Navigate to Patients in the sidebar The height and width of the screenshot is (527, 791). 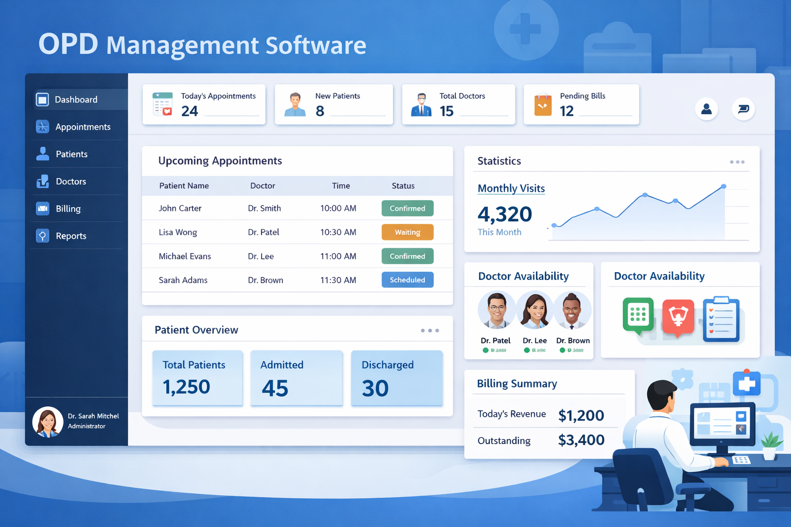[x=42, y=154]
